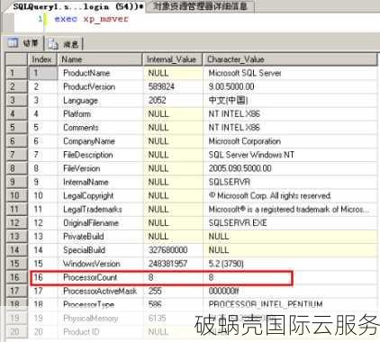Image resolution: width=380 pixels, height=342 pixels.
Task: Select the PhysicalMemory cell
Action: pyautogui.click(x=100, y=318)
